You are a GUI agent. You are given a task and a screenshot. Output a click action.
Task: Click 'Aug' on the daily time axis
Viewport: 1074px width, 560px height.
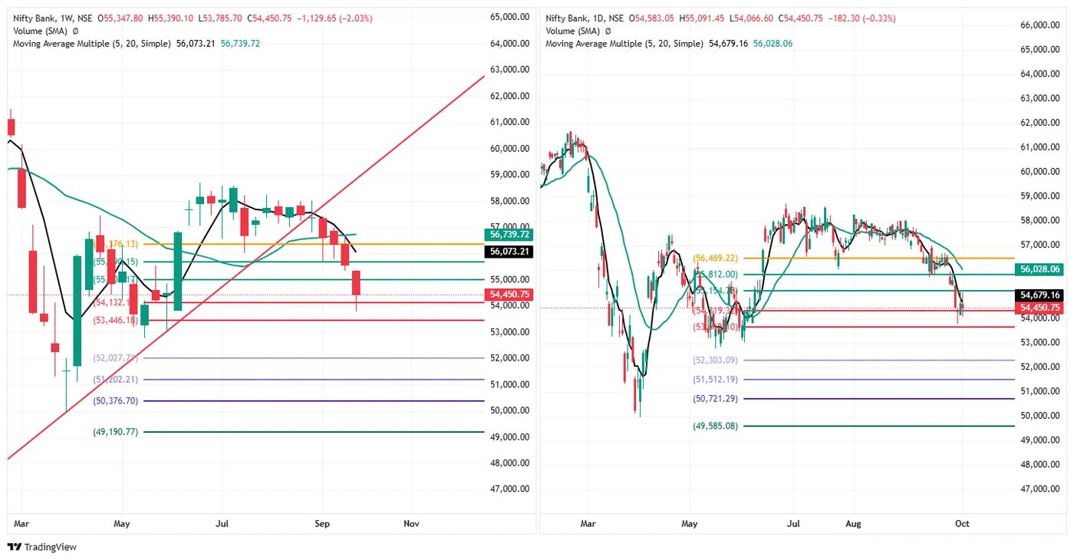pyautogui.click(x=854, y=524)
